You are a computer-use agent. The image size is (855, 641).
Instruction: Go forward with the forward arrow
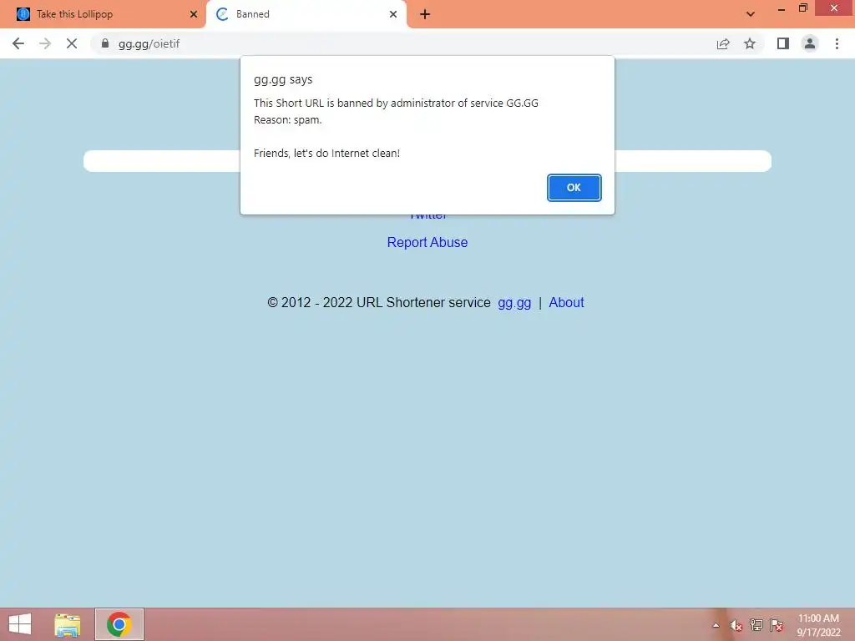click(45, 43)
